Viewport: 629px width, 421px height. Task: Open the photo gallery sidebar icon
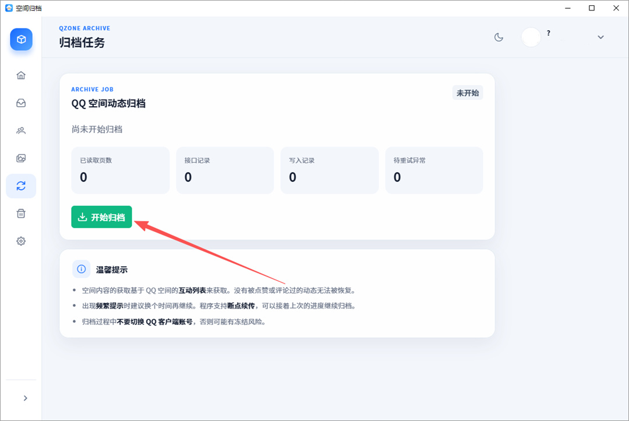[x=21, y=158]
